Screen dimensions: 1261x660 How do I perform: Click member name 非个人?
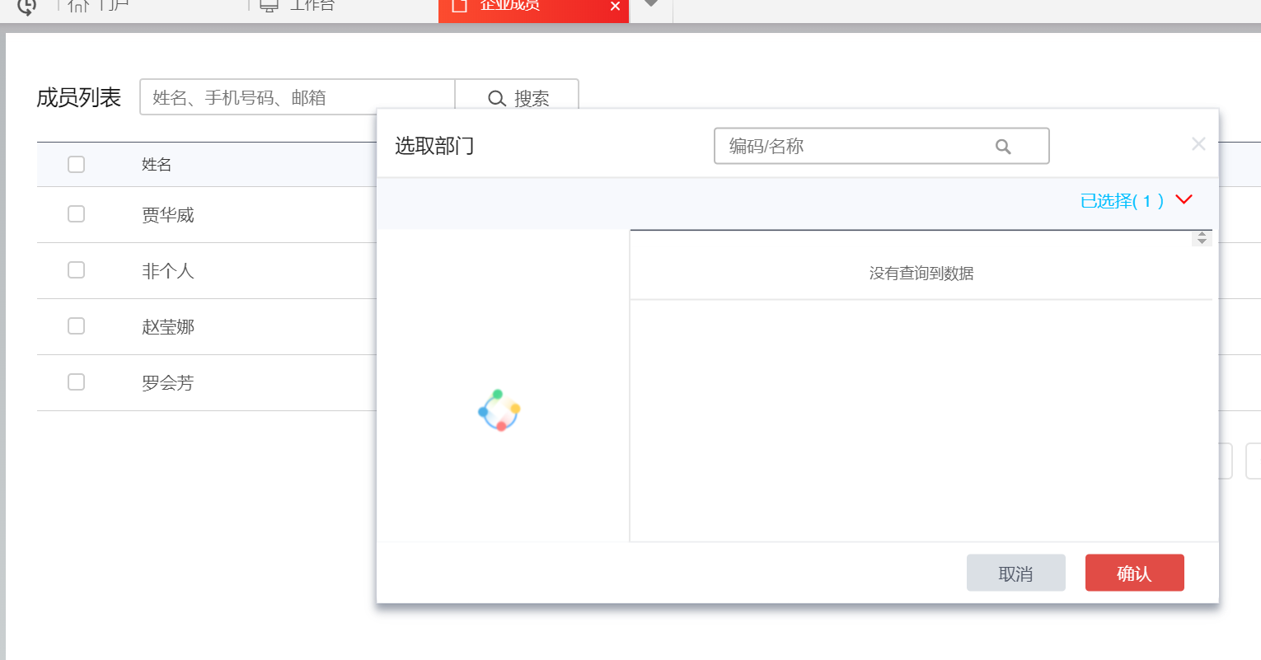click(168, 271)
